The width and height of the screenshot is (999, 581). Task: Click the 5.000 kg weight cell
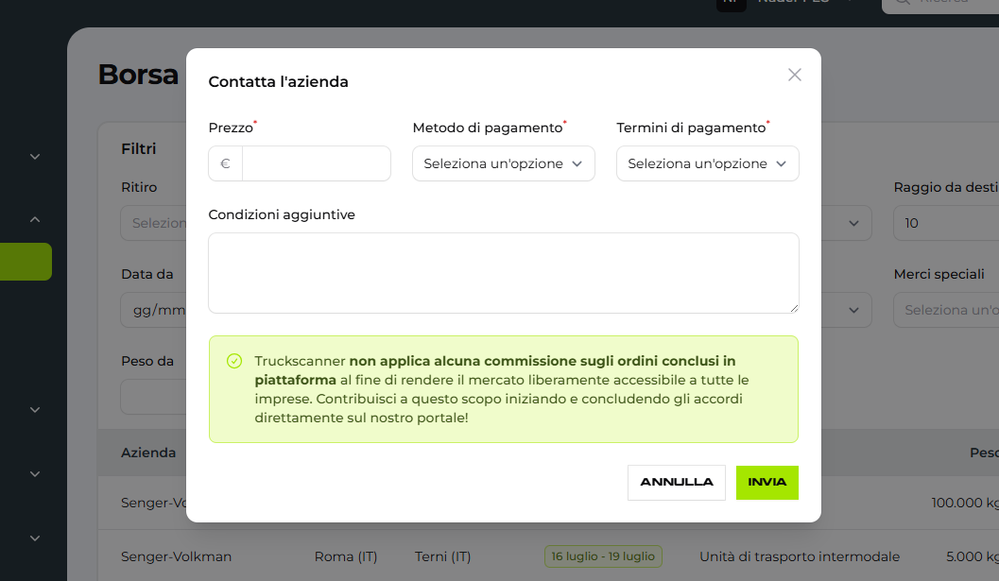973,556
